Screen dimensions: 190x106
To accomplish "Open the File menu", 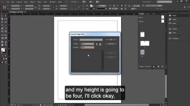I will coord(8,2).
